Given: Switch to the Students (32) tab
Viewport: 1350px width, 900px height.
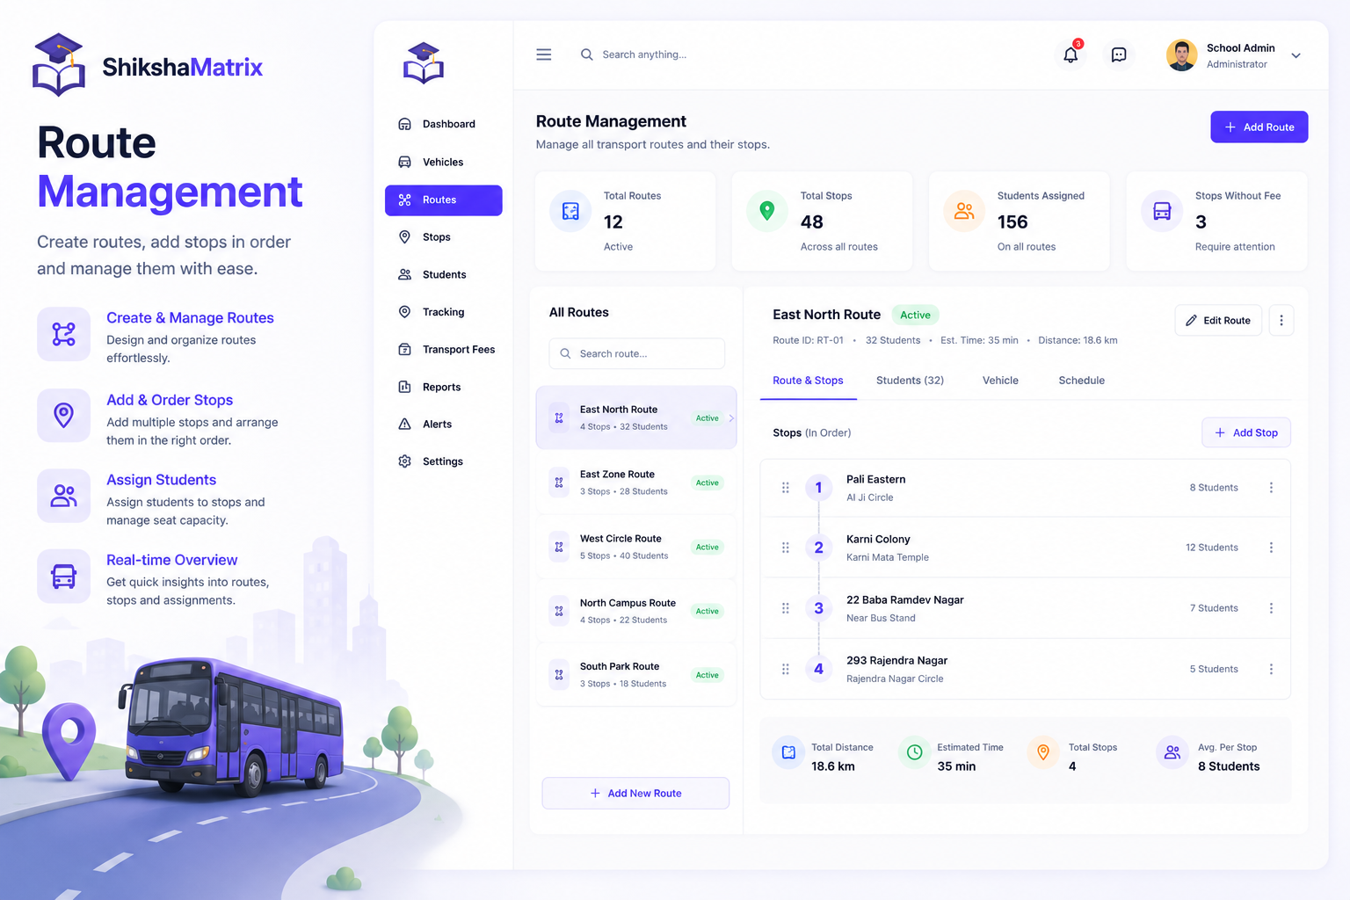Looking at the screenshot, I should point(910,381).
